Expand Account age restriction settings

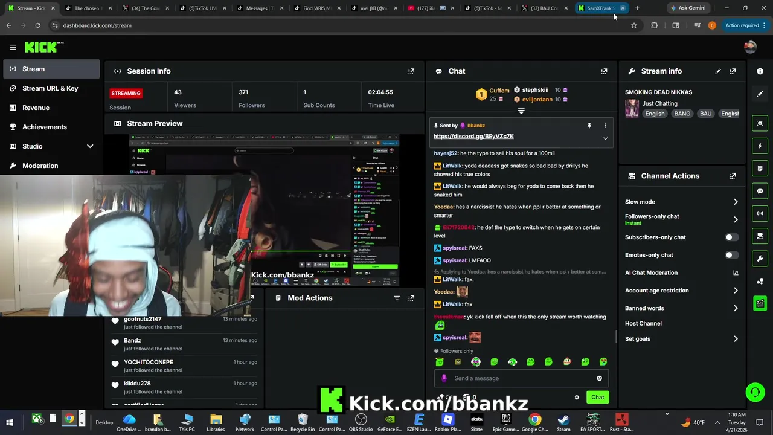(x=736, y=291)
